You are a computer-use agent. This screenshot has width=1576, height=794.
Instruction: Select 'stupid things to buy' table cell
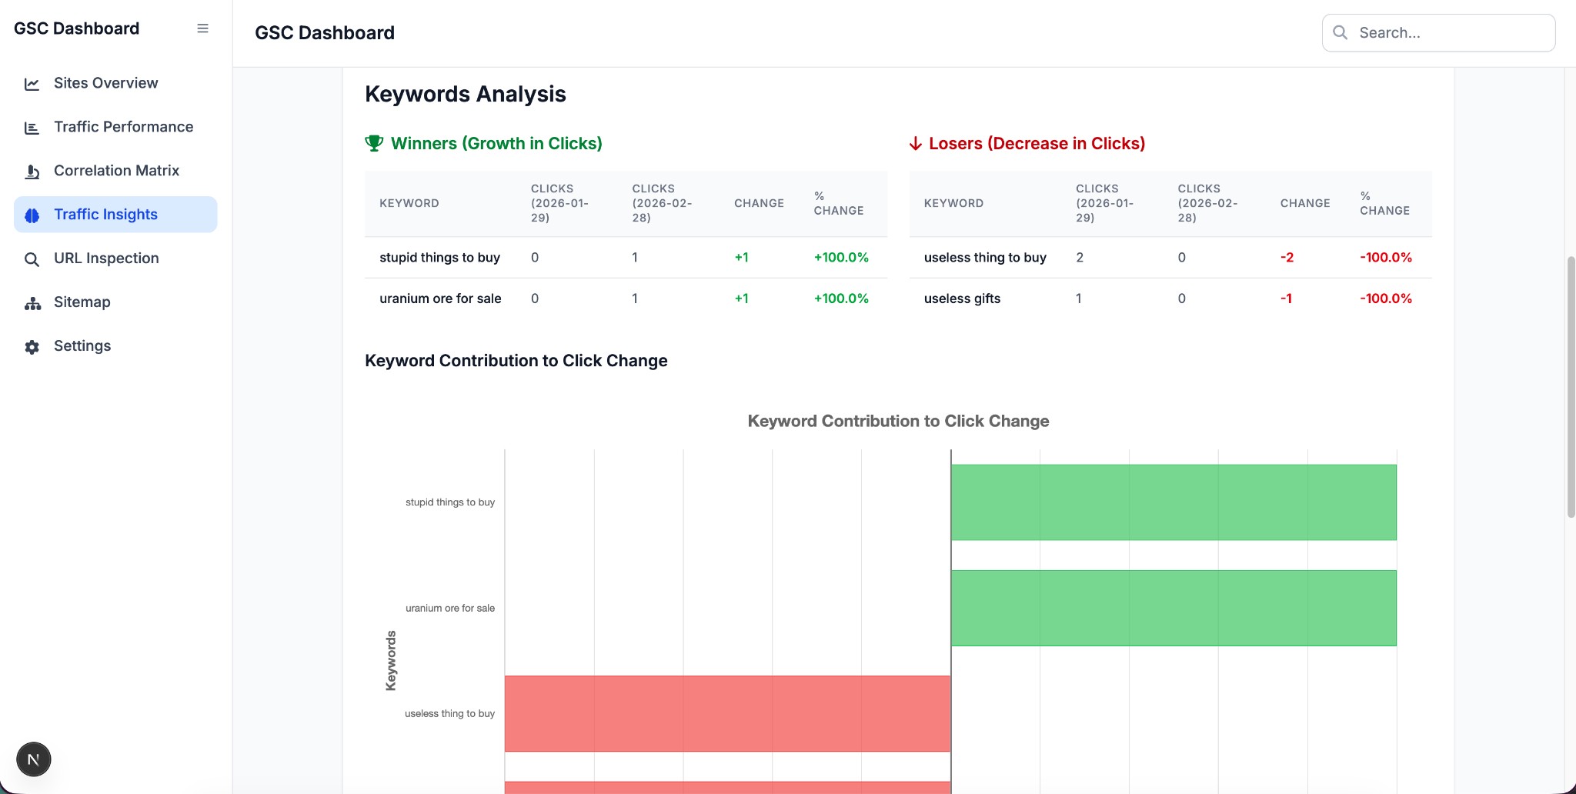440,257
